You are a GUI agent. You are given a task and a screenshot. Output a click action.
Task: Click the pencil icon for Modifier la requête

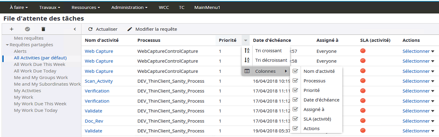[130, 29]
